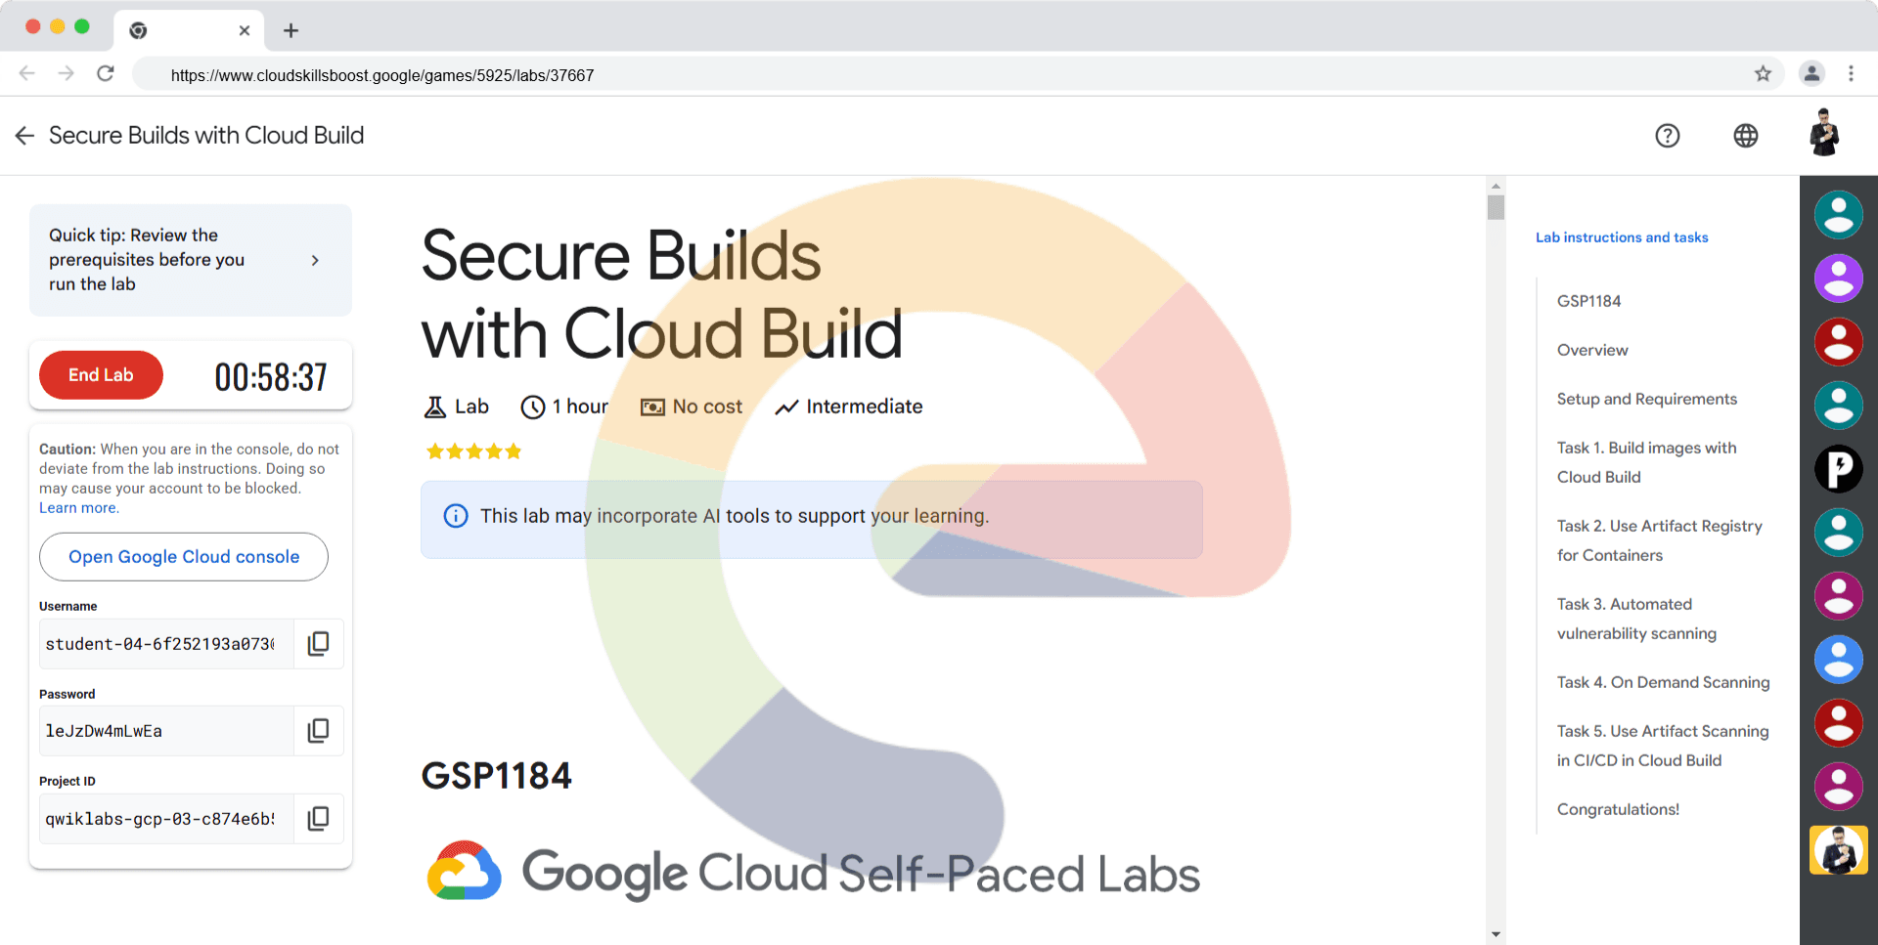
Task: Click the page scrollbar down arrow
Action: tap(1496, 934)
